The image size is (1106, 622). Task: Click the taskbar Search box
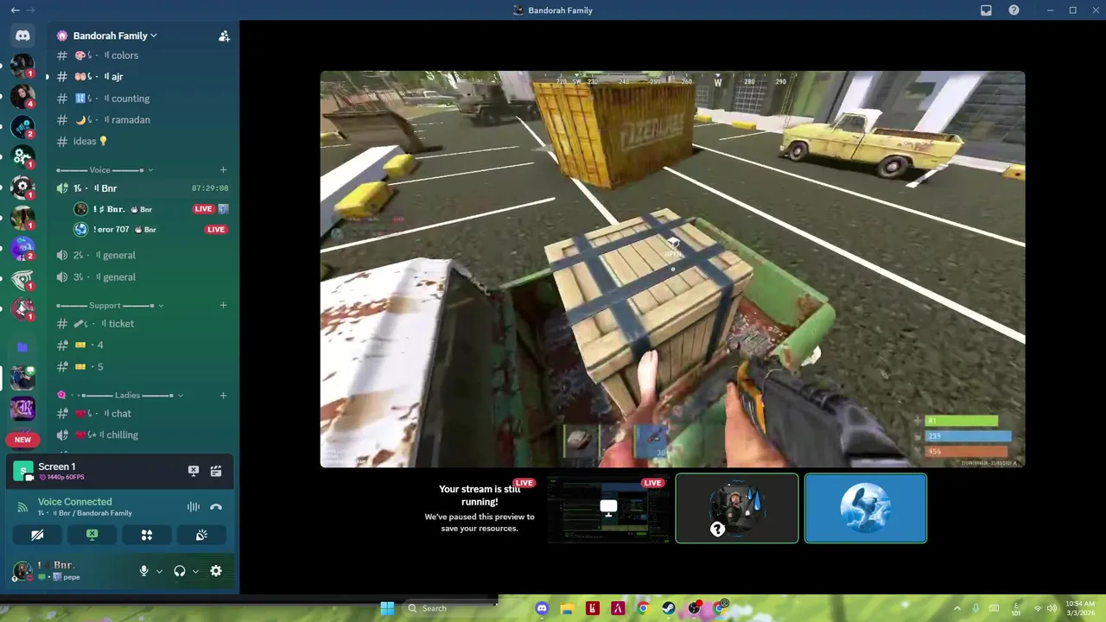click(x=448, y=608)
